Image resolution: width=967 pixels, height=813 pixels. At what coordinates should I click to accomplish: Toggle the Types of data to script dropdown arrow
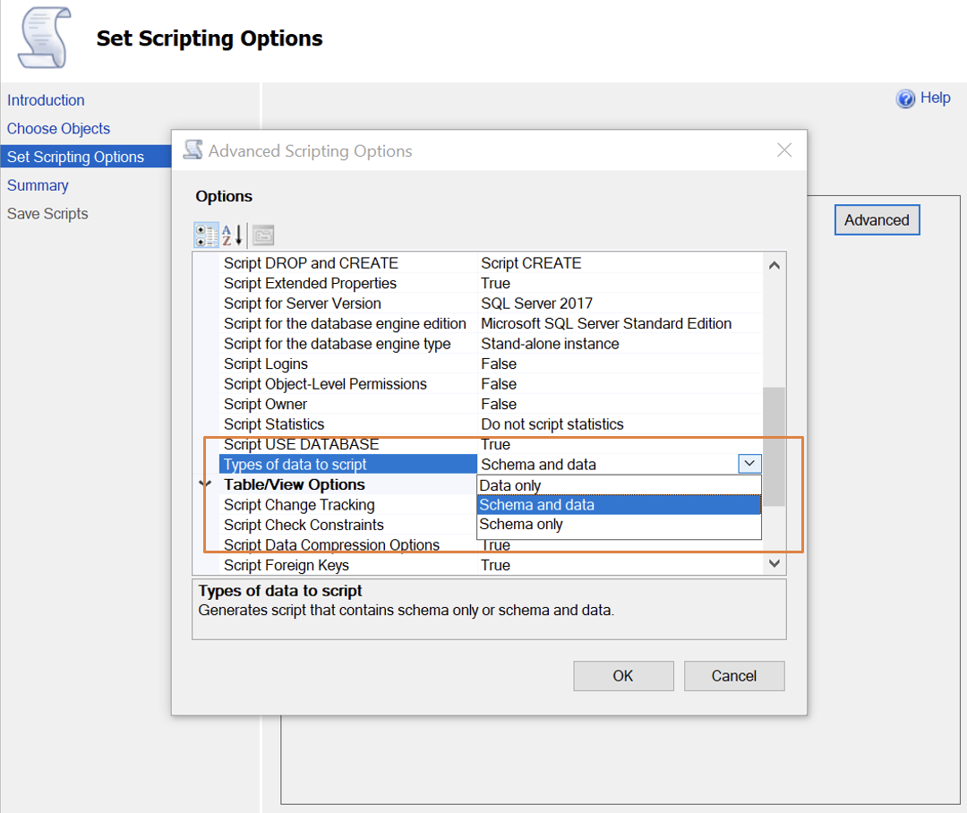click(749, 464)
